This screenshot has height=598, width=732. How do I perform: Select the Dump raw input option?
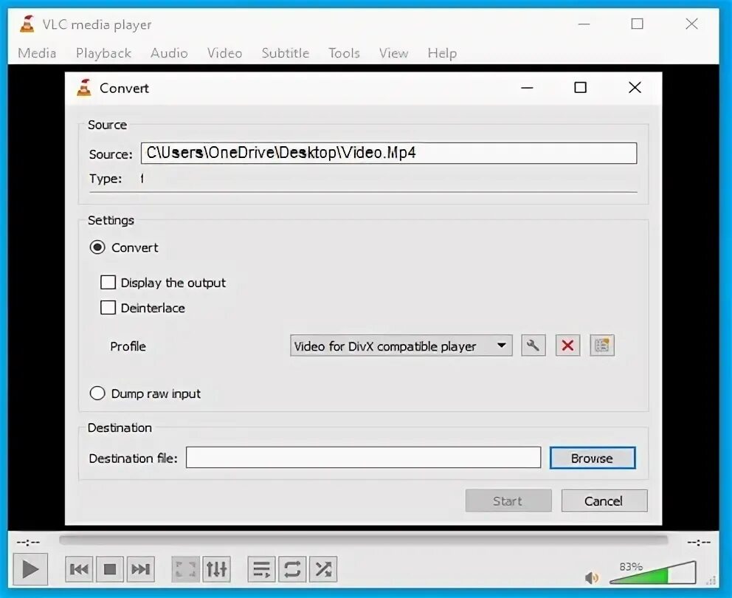tap(97, 393)
